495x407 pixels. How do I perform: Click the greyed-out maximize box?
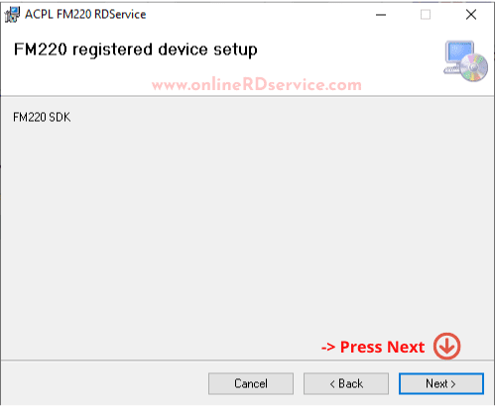(x=426, y=15)
